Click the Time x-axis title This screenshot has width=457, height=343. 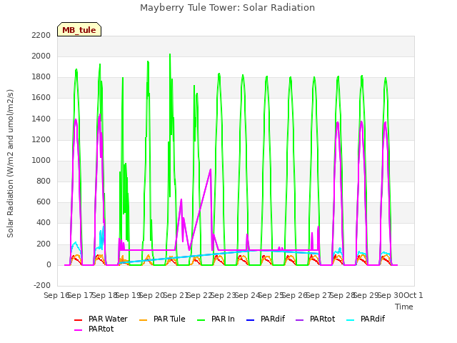pos(404,307)
